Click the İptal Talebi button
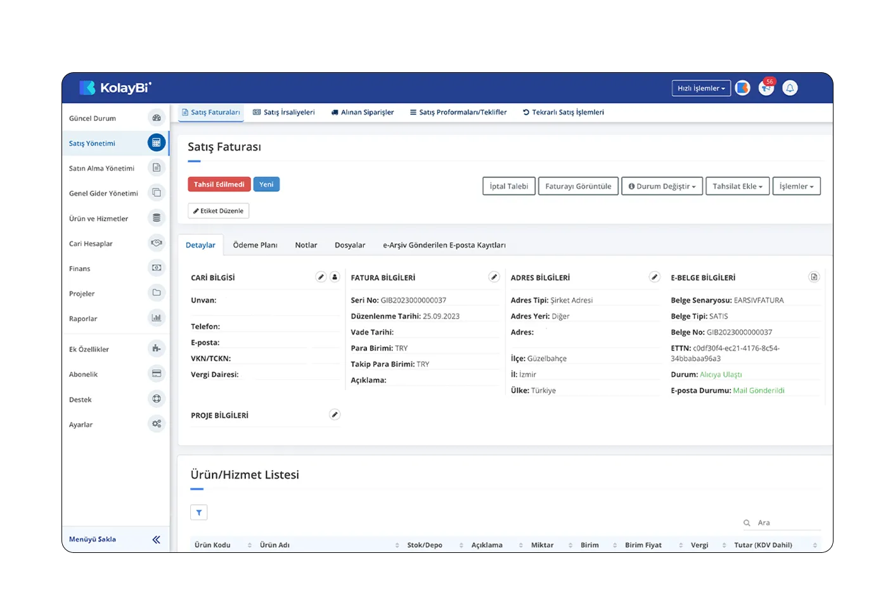895x608 pixels. point(509,186)
